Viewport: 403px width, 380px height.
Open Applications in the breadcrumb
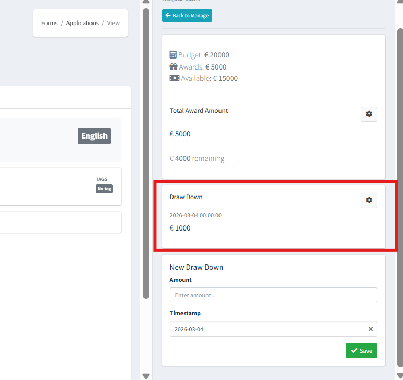[82, 23]
